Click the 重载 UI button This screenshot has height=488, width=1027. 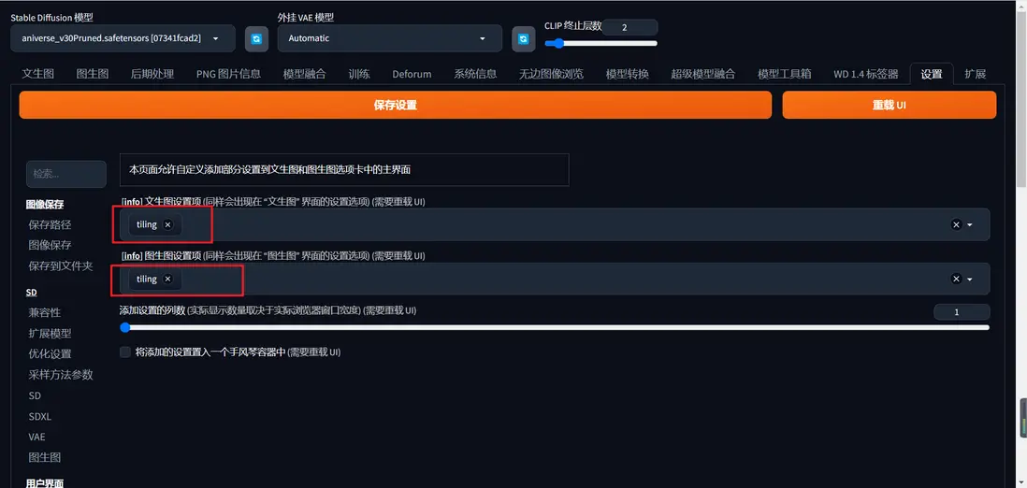click(x=889, y=105)
